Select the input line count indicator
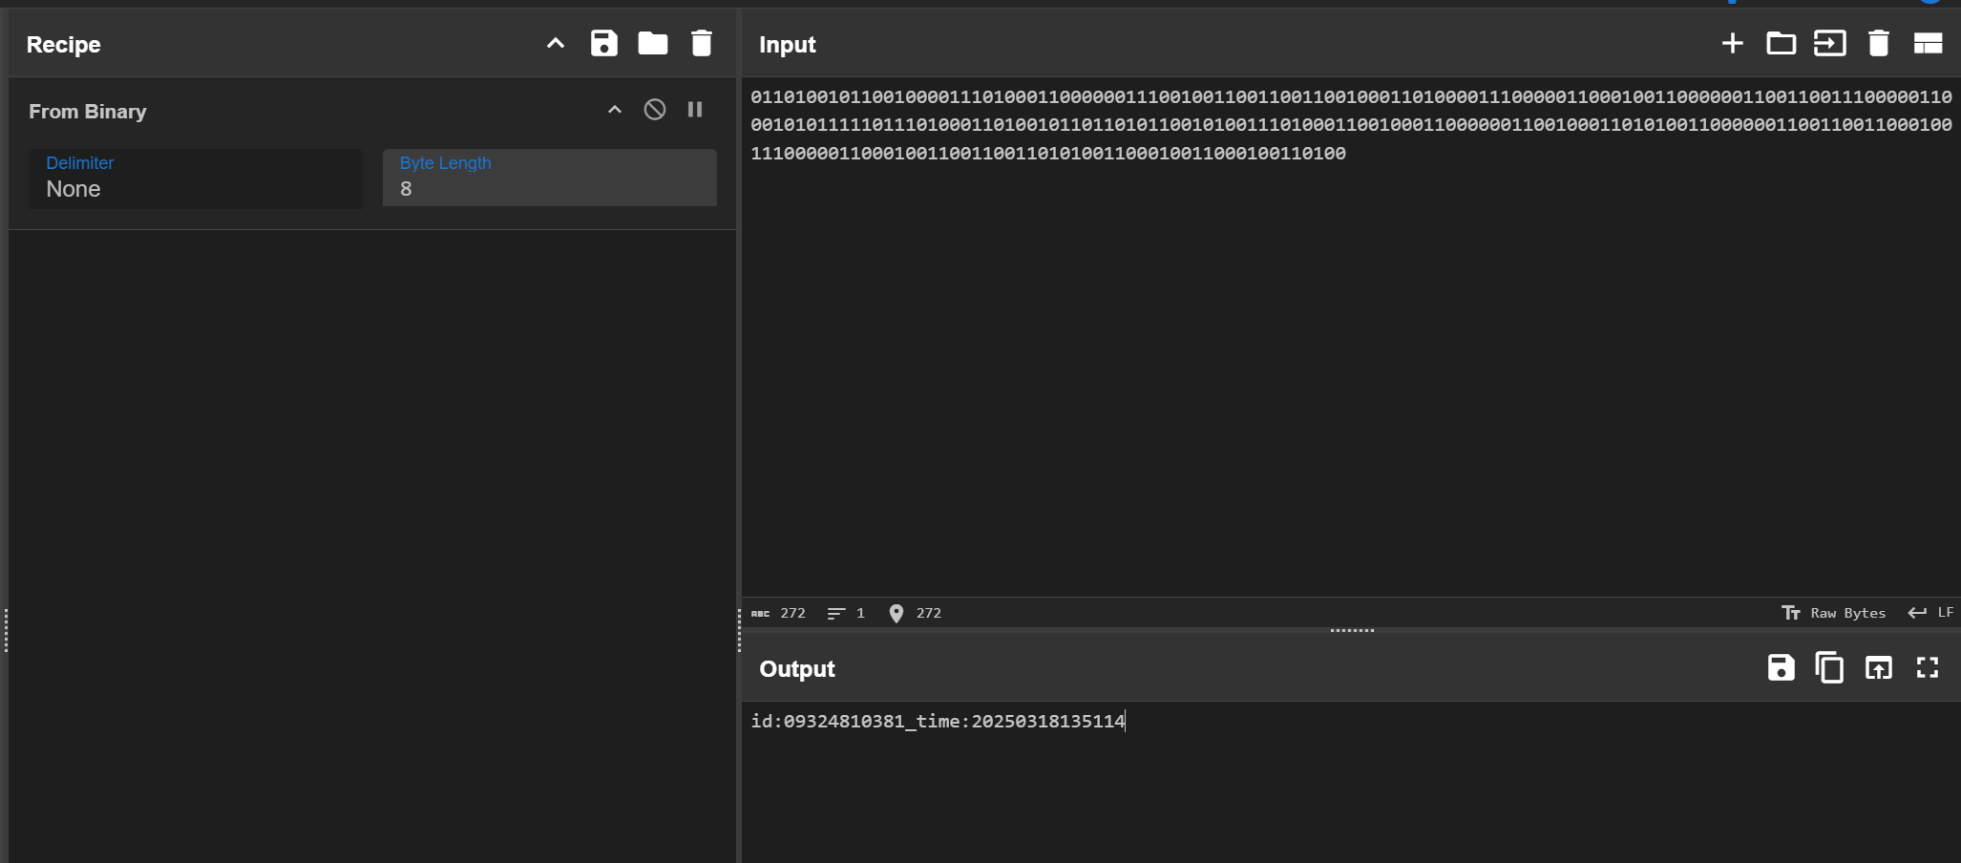This screenshot has height=863, width=1961. [x=847, y=613]
